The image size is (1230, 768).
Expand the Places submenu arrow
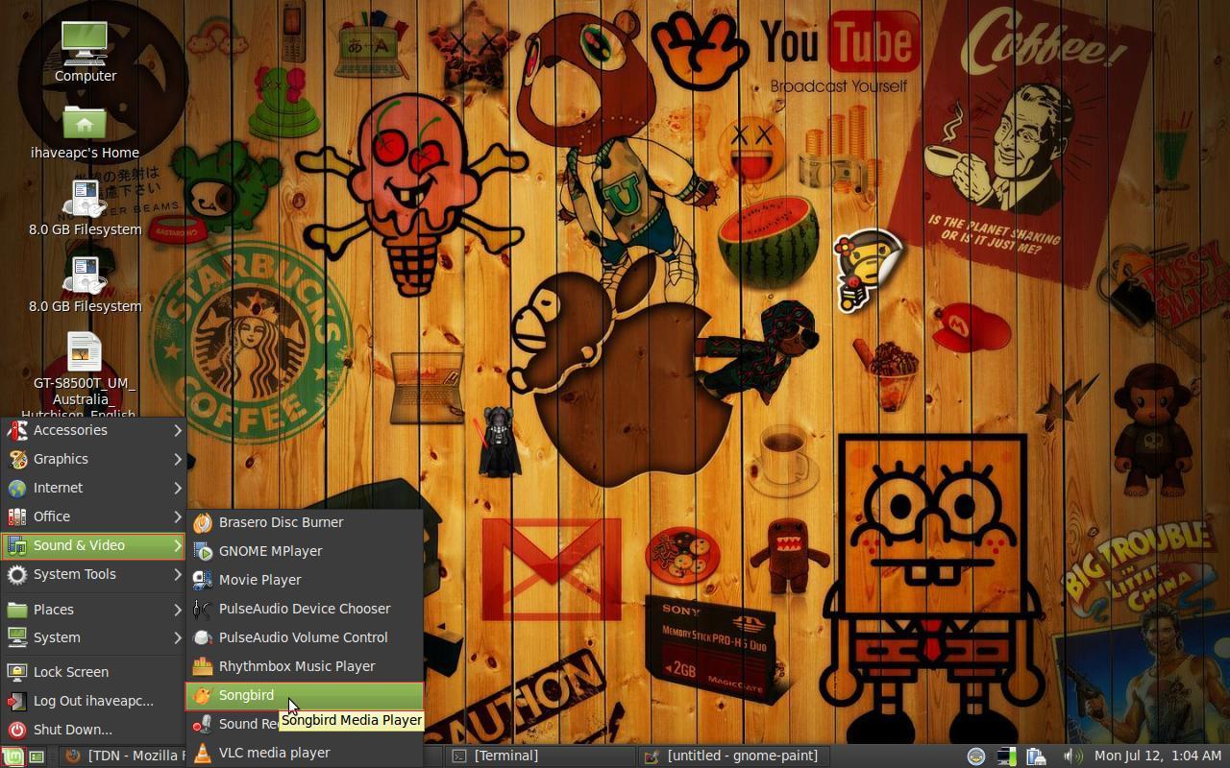coord(178,610)
